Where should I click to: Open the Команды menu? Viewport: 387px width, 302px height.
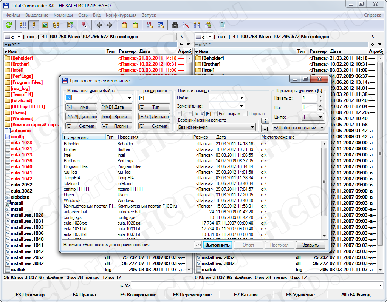pyautogui.click(x=63, y=15)
